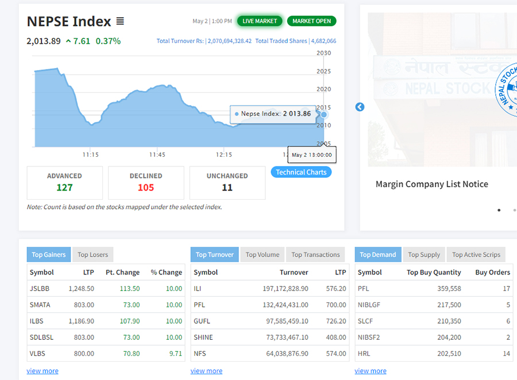Click the Advanced count box

[64, 183]
